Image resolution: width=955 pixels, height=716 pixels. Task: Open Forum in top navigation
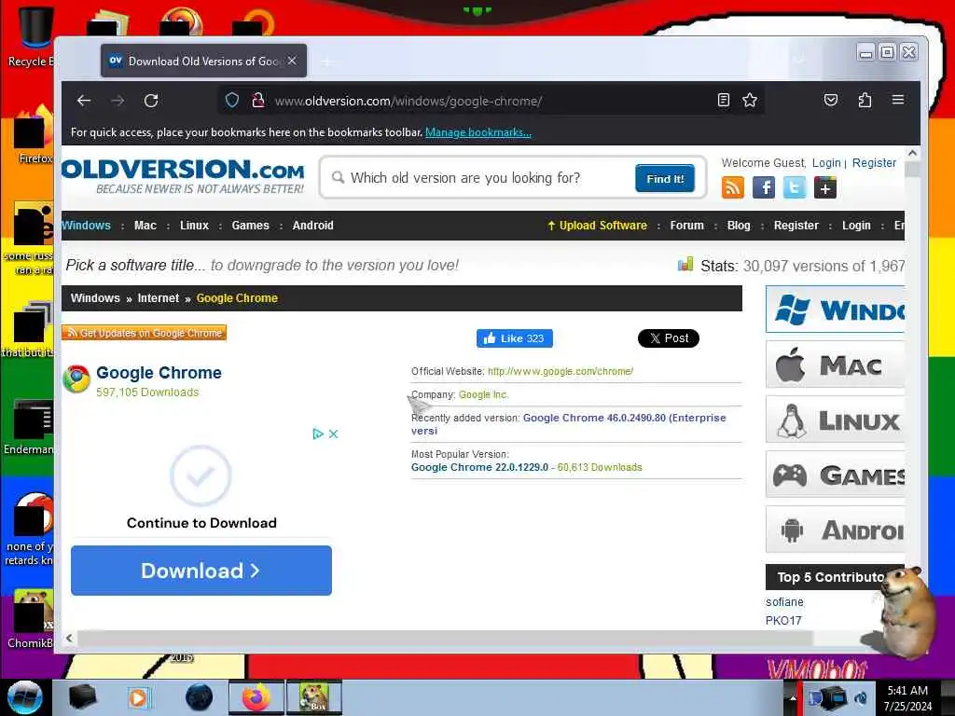click(x=687, y=226)
